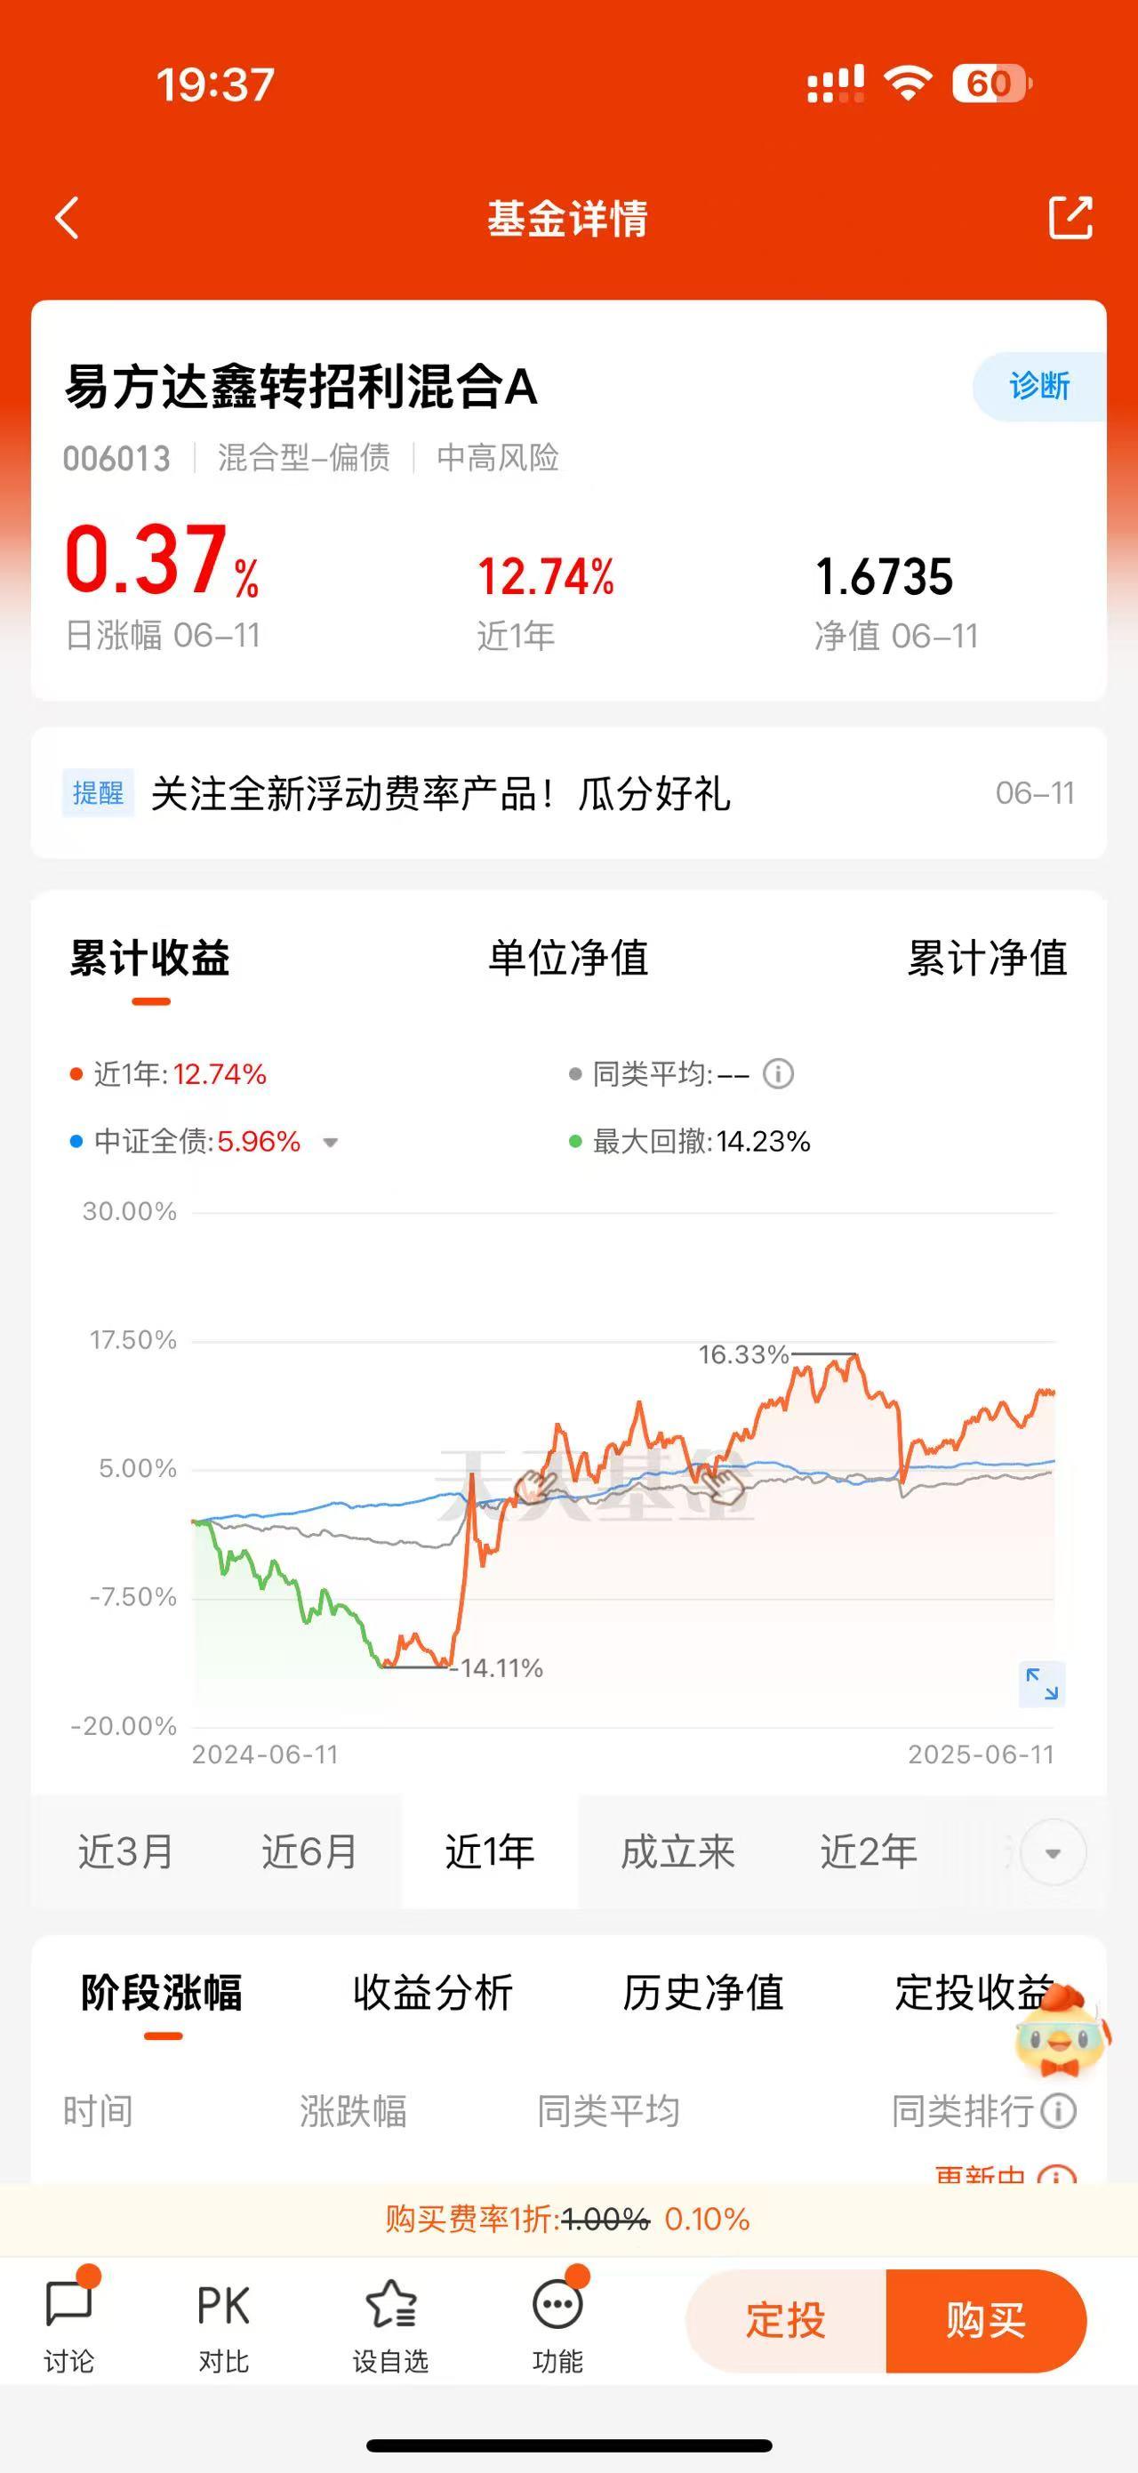This screenshot has height=2473, width=1138.
Task: Switch to the 单位净值 tab
Action: pyautogui.click(x=568, y=958)
